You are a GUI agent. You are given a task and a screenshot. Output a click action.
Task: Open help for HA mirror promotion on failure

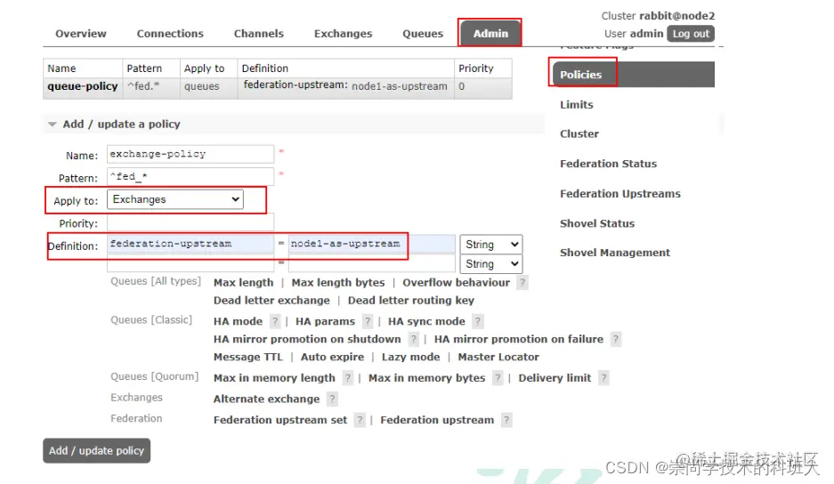(x=615, y=339)
